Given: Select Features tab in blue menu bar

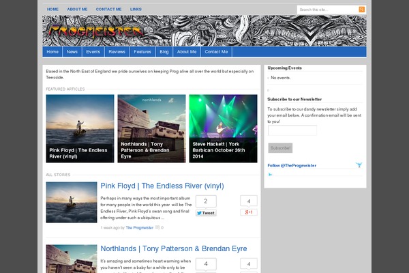Looking at the screenshot, I should (142, 52).
